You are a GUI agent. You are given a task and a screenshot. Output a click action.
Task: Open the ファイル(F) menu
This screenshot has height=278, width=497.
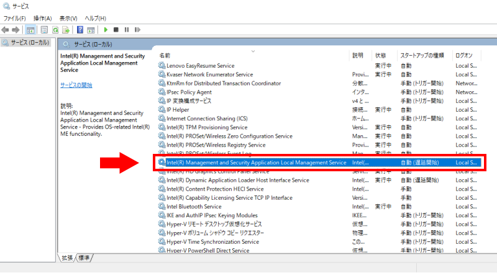[x=15, y=19]
